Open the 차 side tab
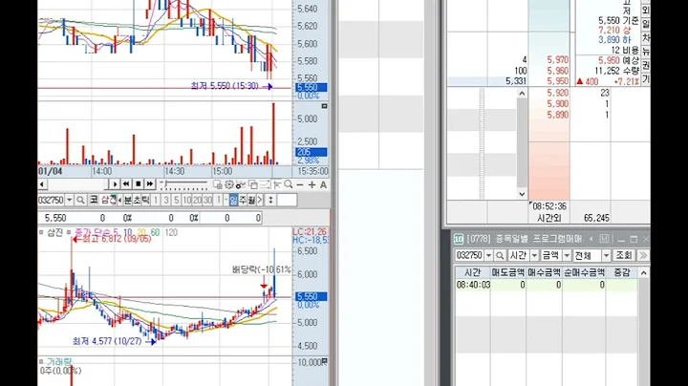Image resolution: width=688 pixels, height=386 pixels. (x=646, y=37)
